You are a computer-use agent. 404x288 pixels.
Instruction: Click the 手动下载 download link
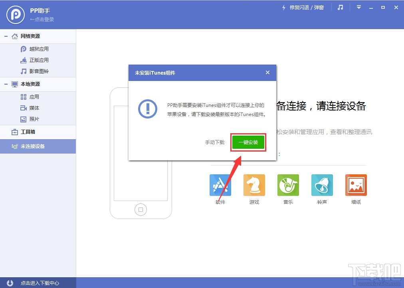coord(214,142)
